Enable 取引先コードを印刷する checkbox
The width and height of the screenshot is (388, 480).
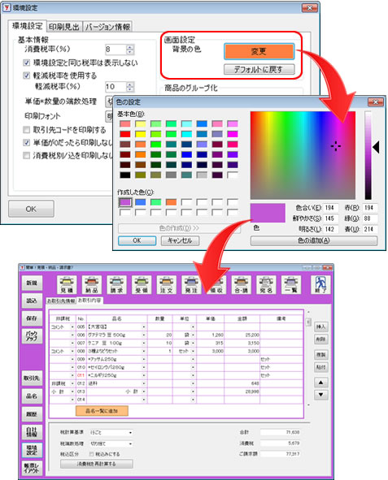click(x=27, y=130)
